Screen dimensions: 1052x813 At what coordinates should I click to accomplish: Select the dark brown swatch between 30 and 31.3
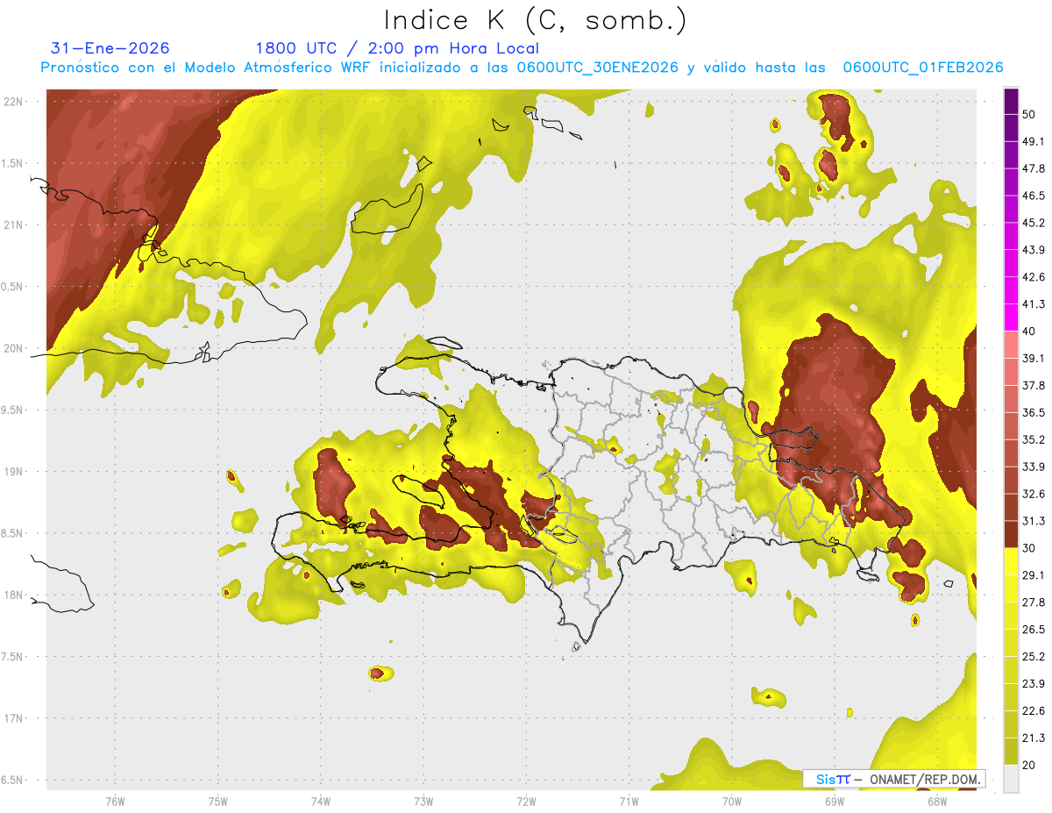tap(1011, 535)
